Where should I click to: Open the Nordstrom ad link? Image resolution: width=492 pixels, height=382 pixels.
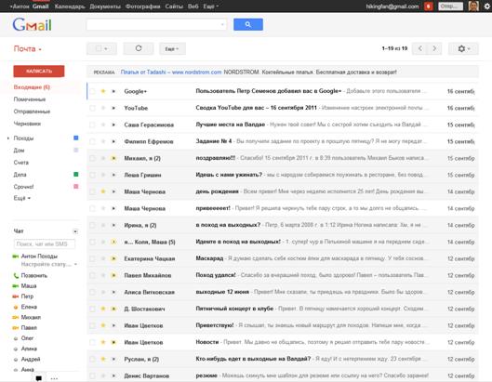171,72
